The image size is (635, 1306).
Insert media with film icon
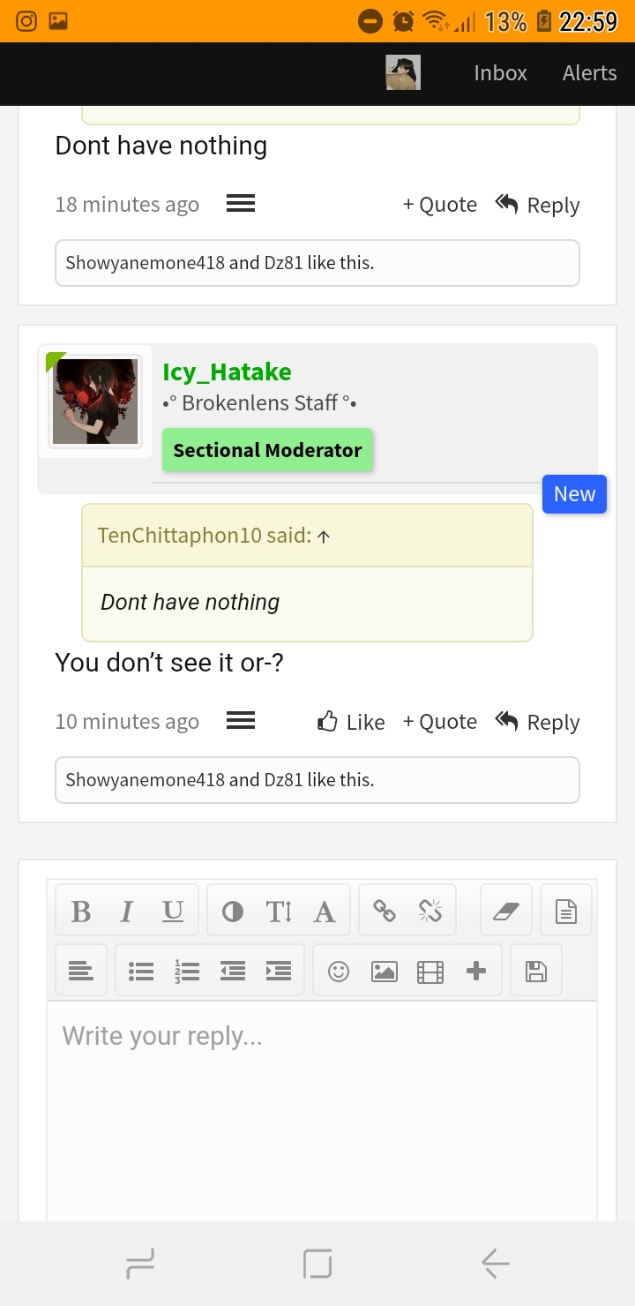[430, 971]
